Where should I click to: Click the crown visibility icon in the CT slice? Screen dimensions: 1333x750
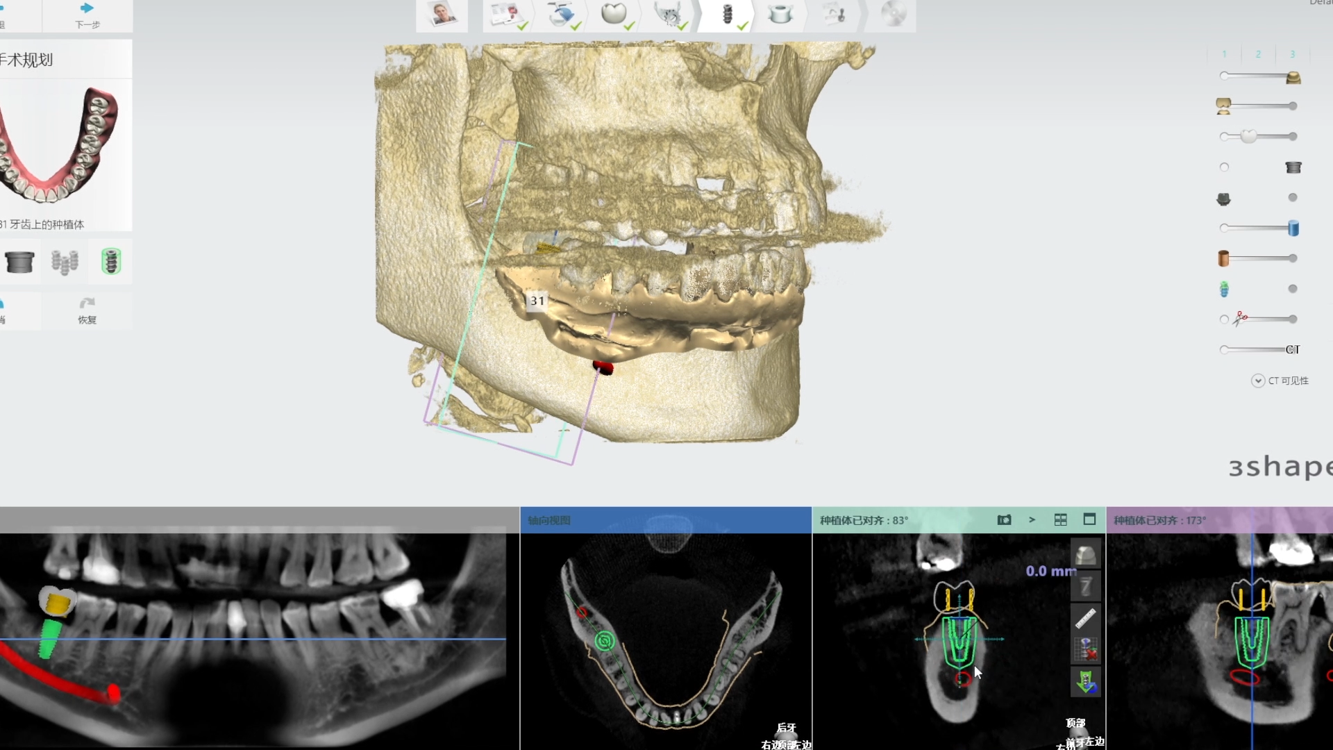point(1086,554)
